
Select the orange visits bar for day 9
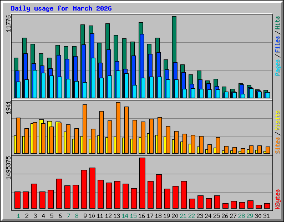tap(85, 129)
